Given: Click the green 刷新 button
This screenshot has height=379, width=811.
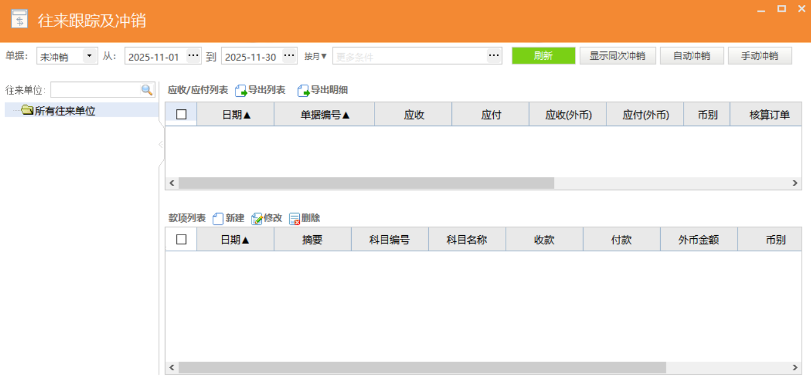Looking at the screenshot, I should (543, 56).
